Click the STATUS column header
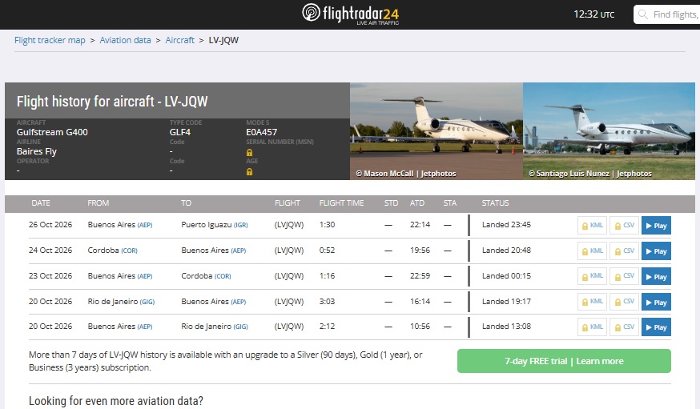This screenshot has width=700, height=409. tap(495, 203)
